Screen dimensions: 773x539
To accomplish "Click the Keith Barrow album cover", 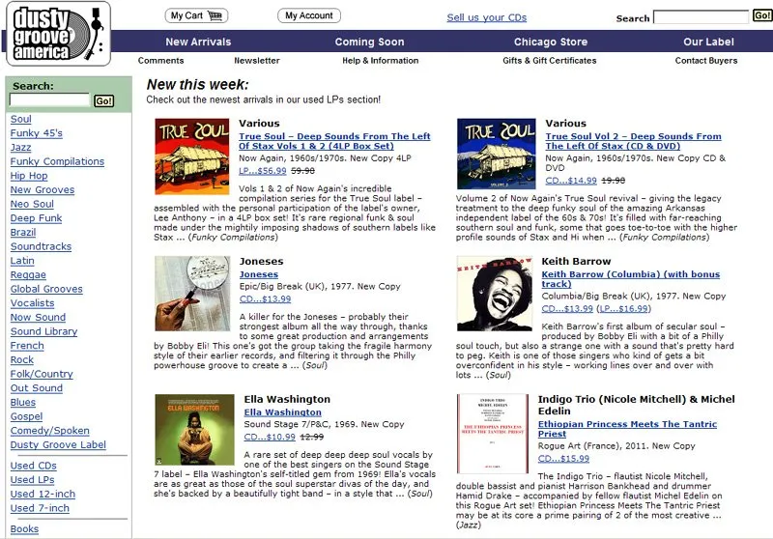I will [x=495, y=293].
